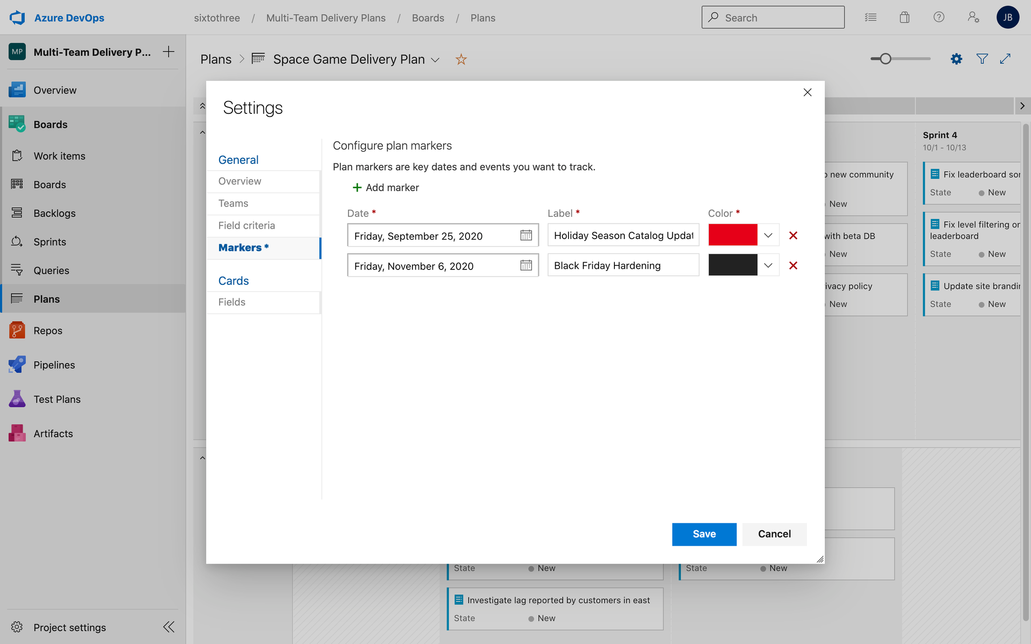
Task: Switch to the Field criteria tab
Action: [246, 226]
